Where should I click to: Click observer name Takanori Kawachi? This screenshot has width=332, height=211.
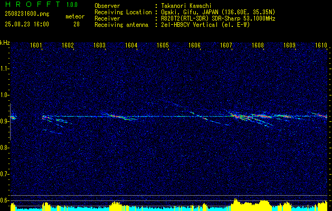(x=185, y=6)
